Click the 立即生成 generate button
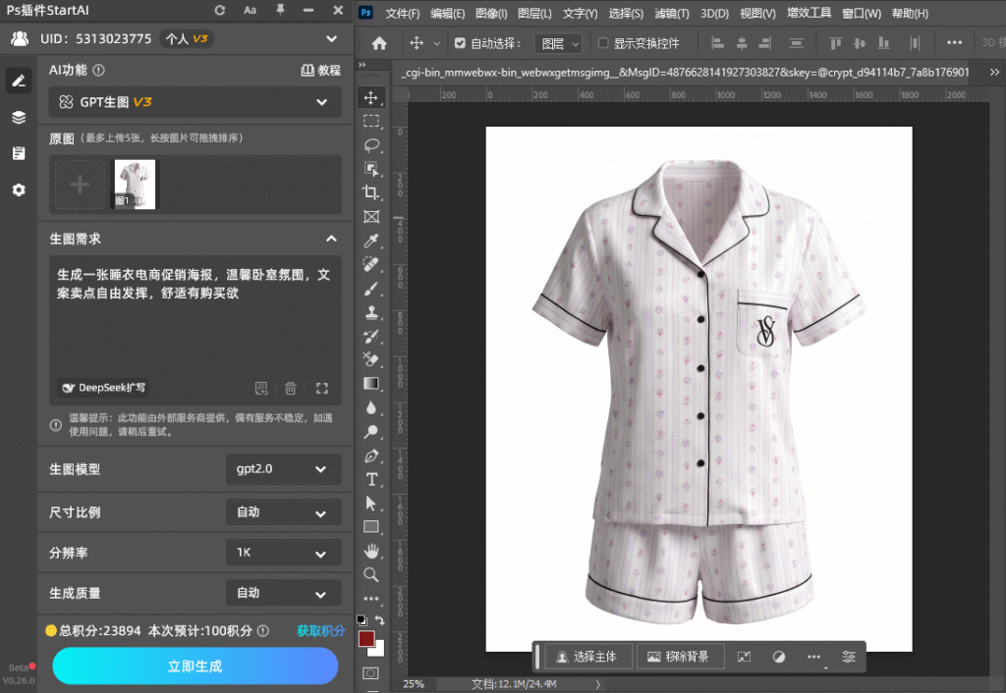Screen dimensions: 1006x693 coord(196,666)
